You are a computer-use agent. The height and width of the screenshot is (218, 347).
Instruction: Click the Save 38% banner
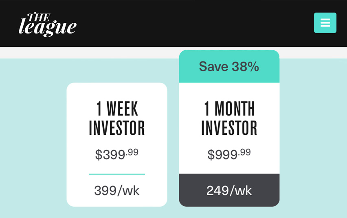(229, 66)
